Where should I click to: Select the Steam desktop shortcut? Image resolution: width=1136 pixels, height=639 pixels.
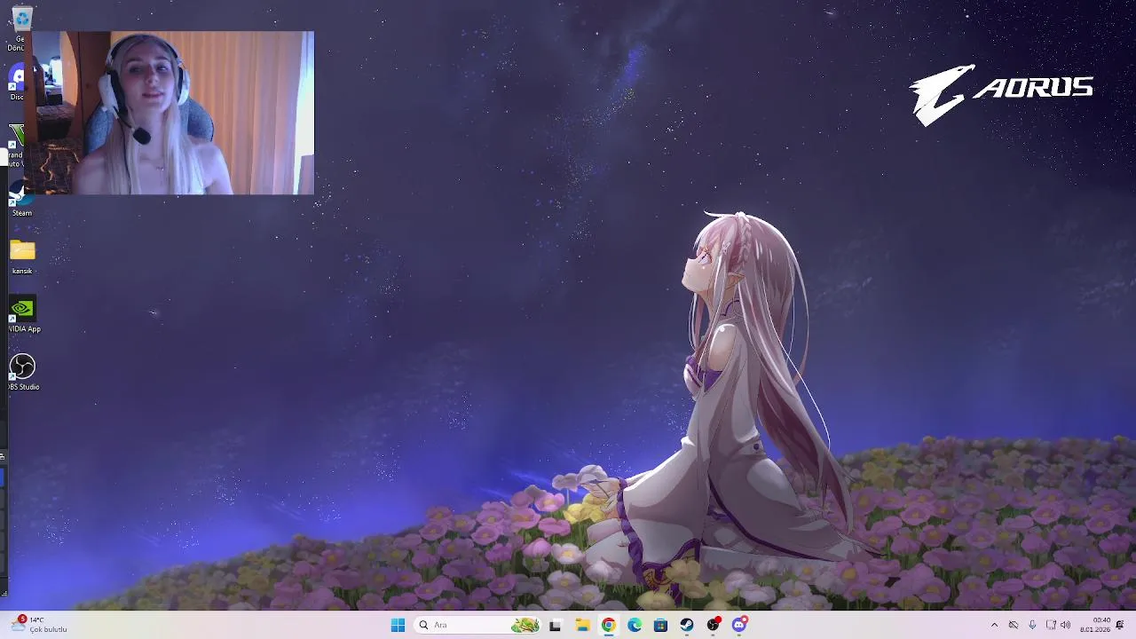(x=21, y=201)
